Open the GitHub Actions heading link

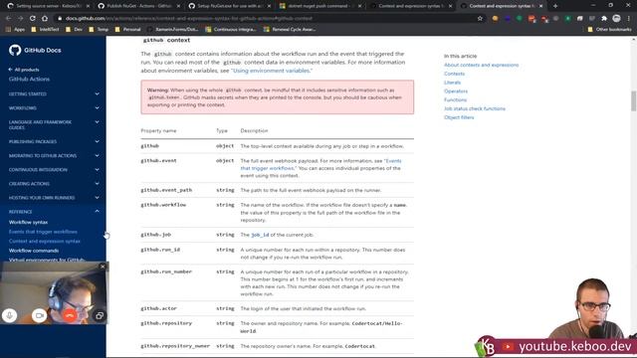[x=29, y=80]
